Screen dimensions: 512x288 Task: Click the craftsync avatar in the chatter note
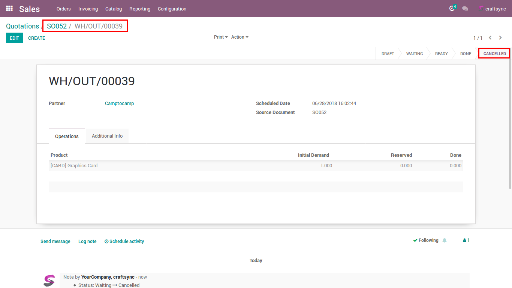(49, 280)
